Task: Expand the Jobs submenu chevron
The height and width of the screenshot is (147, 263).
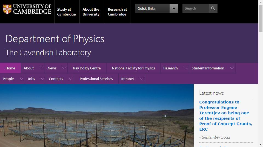Action: [43, 79]
